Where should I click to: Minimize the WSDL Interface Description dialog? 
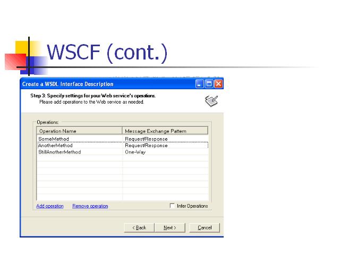tap(200, 84)
